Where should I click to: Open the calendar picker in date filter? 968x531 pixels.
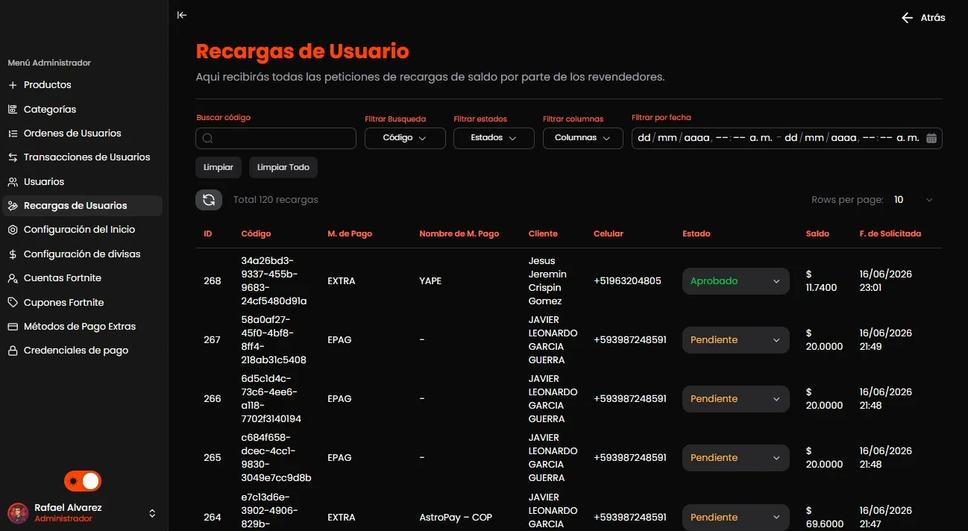(931, 138)
